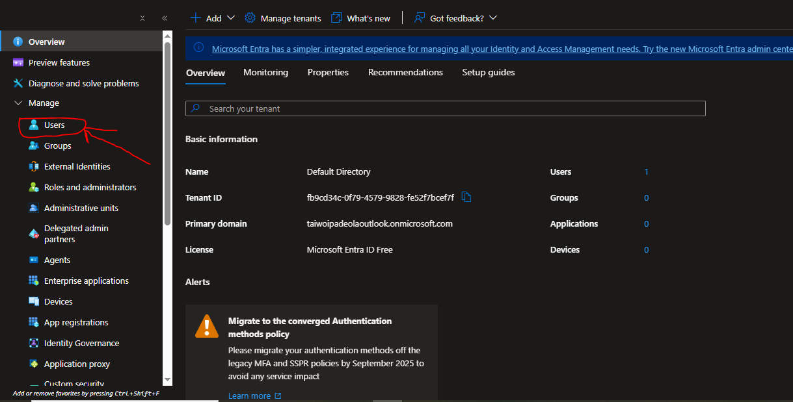793x402 pixels.
Task: Open Devices in the left sidebar menu
Action: click(51, 301)
